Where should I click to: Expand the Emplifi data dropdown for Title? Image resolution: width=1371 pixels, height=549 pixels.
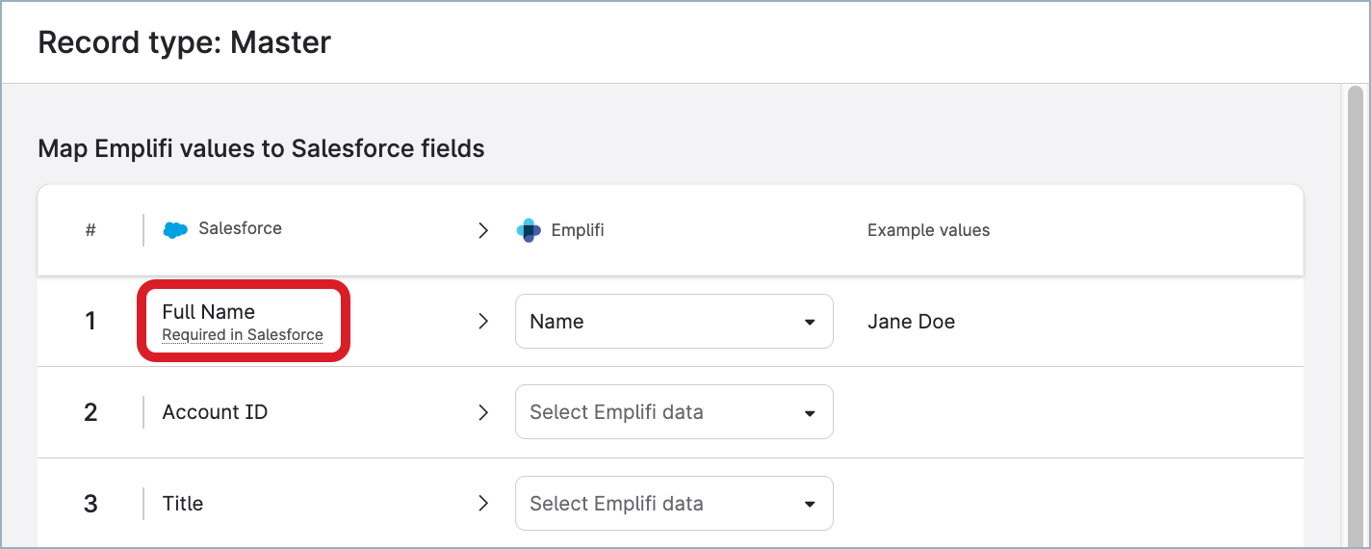[674, 503]
